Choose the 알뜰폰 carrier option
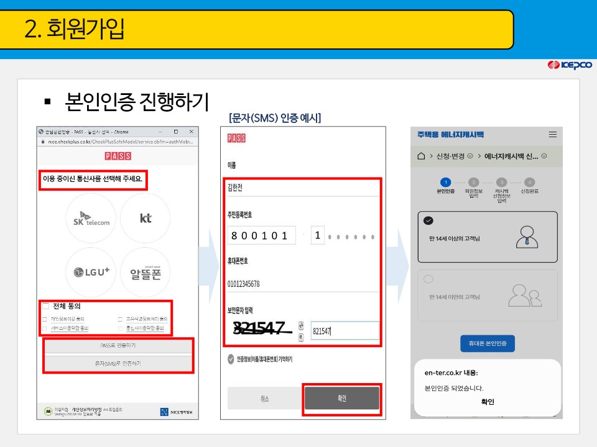597x447 pixels. (x=146, y=271)
